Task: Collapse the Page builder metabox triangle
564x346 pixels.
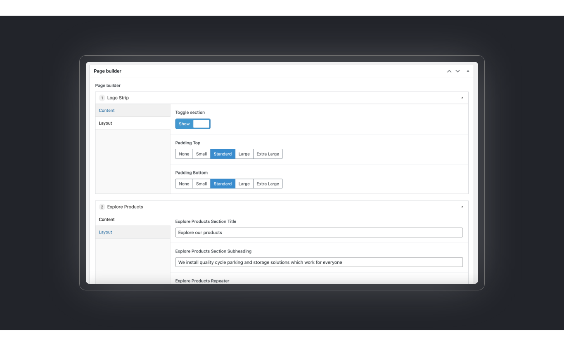Action: 468,71
